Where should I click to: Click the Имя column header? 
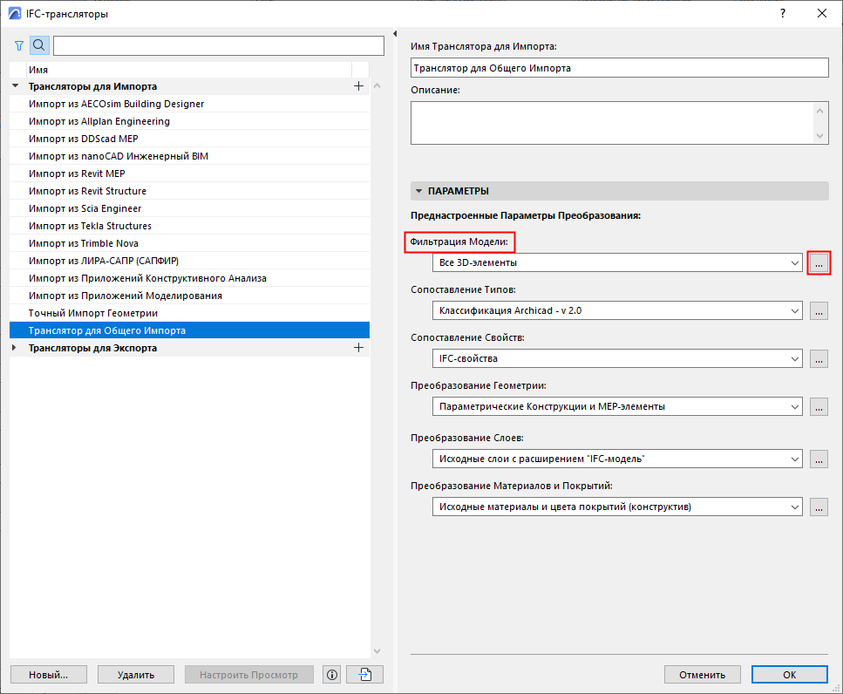(x=189, y=70)
